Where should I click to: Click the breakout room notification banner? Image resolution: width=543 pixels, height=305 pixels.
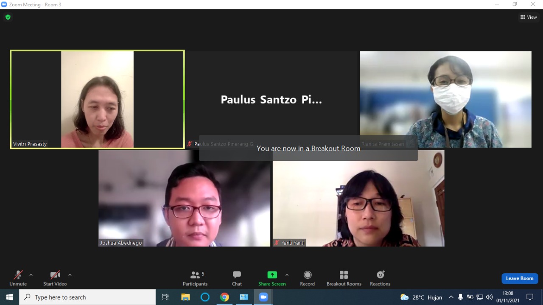pyautogui.click(x=308, y=148)
